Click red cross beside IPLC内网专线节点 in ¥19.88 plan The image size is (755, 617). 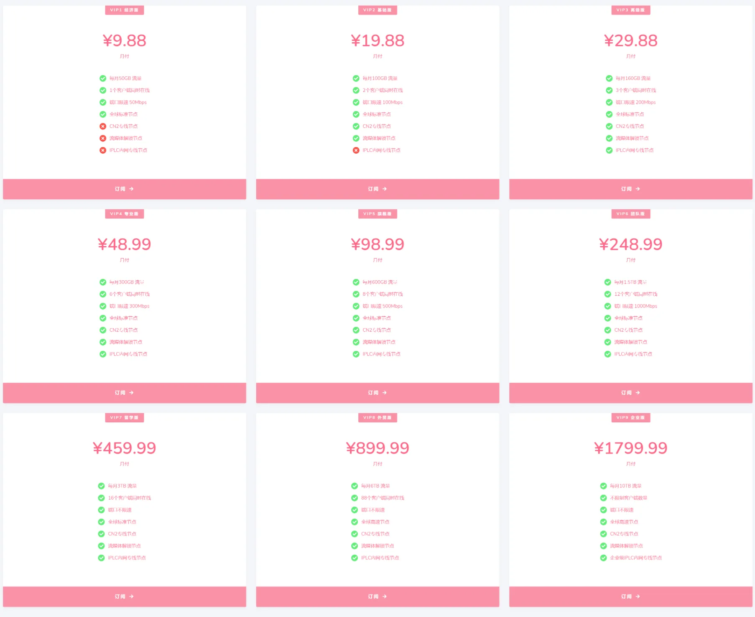(356, 150)
